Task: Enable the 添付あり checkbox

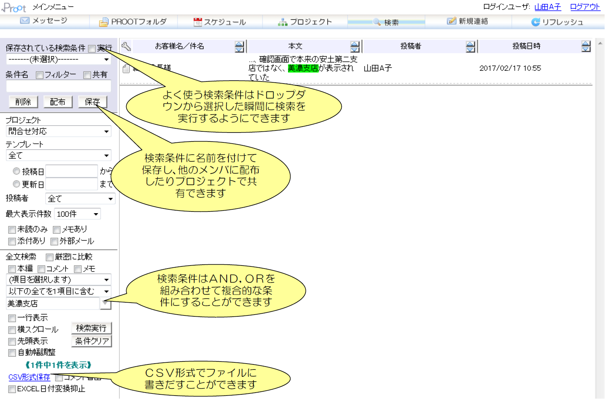Action: [x=12, y=241]
